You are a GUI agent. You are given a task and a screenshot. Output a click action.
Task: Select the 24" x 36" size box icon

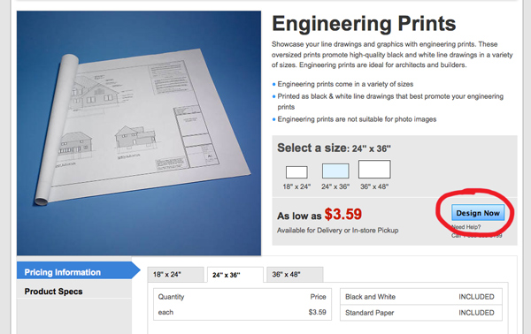[x=335, y=171]
